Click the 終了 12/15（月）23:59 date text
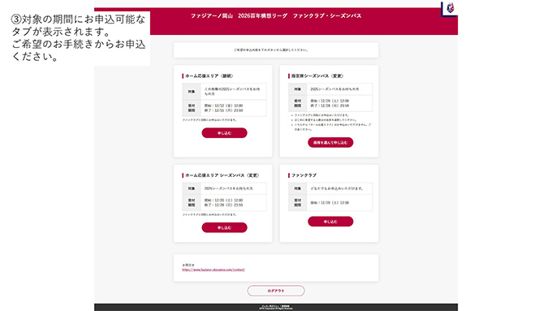The width and height of the screenshot is (552, 311). tap(223, 110)
